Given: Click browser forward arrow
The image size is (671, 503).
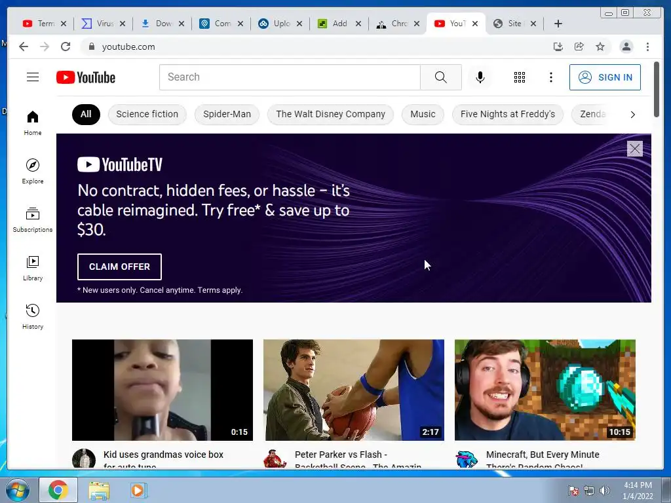Looking at the screenshot, I should (x=45, y=47).
